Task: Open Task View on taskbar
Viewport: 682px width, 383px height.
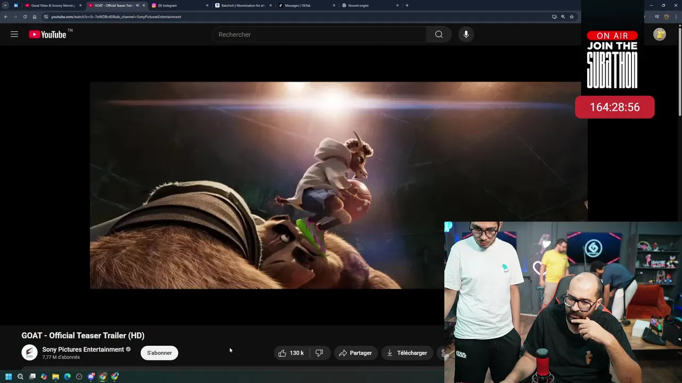Action: (x=32, y=377)
